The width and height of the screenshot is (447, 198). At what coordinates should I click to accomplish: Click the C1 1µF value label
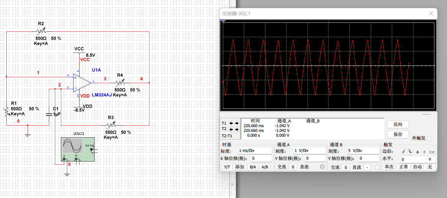tap(57, 114)
